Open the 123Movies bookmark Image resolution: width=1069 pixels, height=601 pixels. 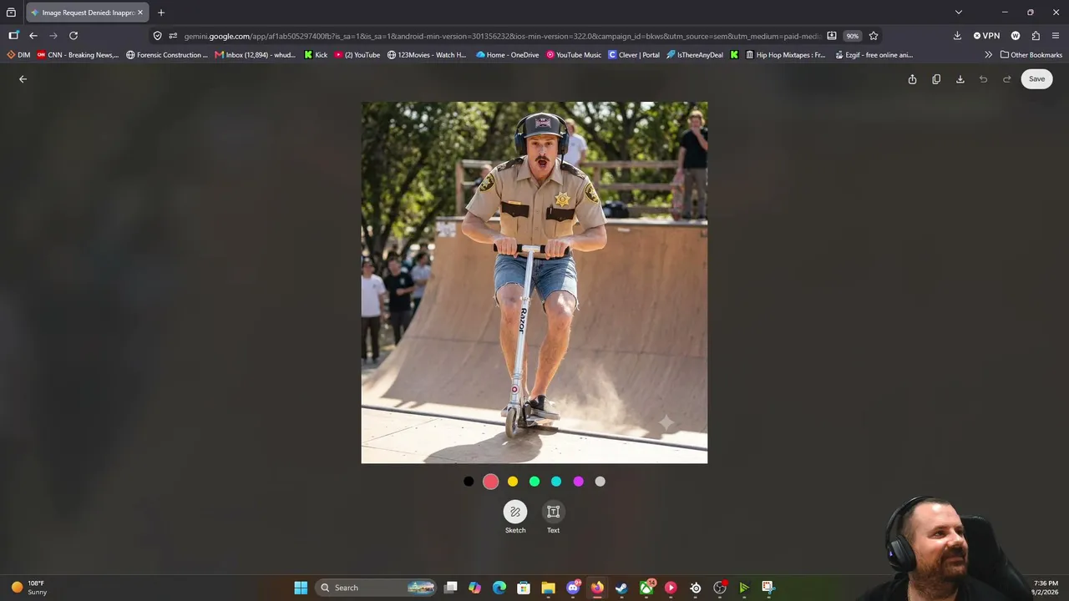(428, 55)
